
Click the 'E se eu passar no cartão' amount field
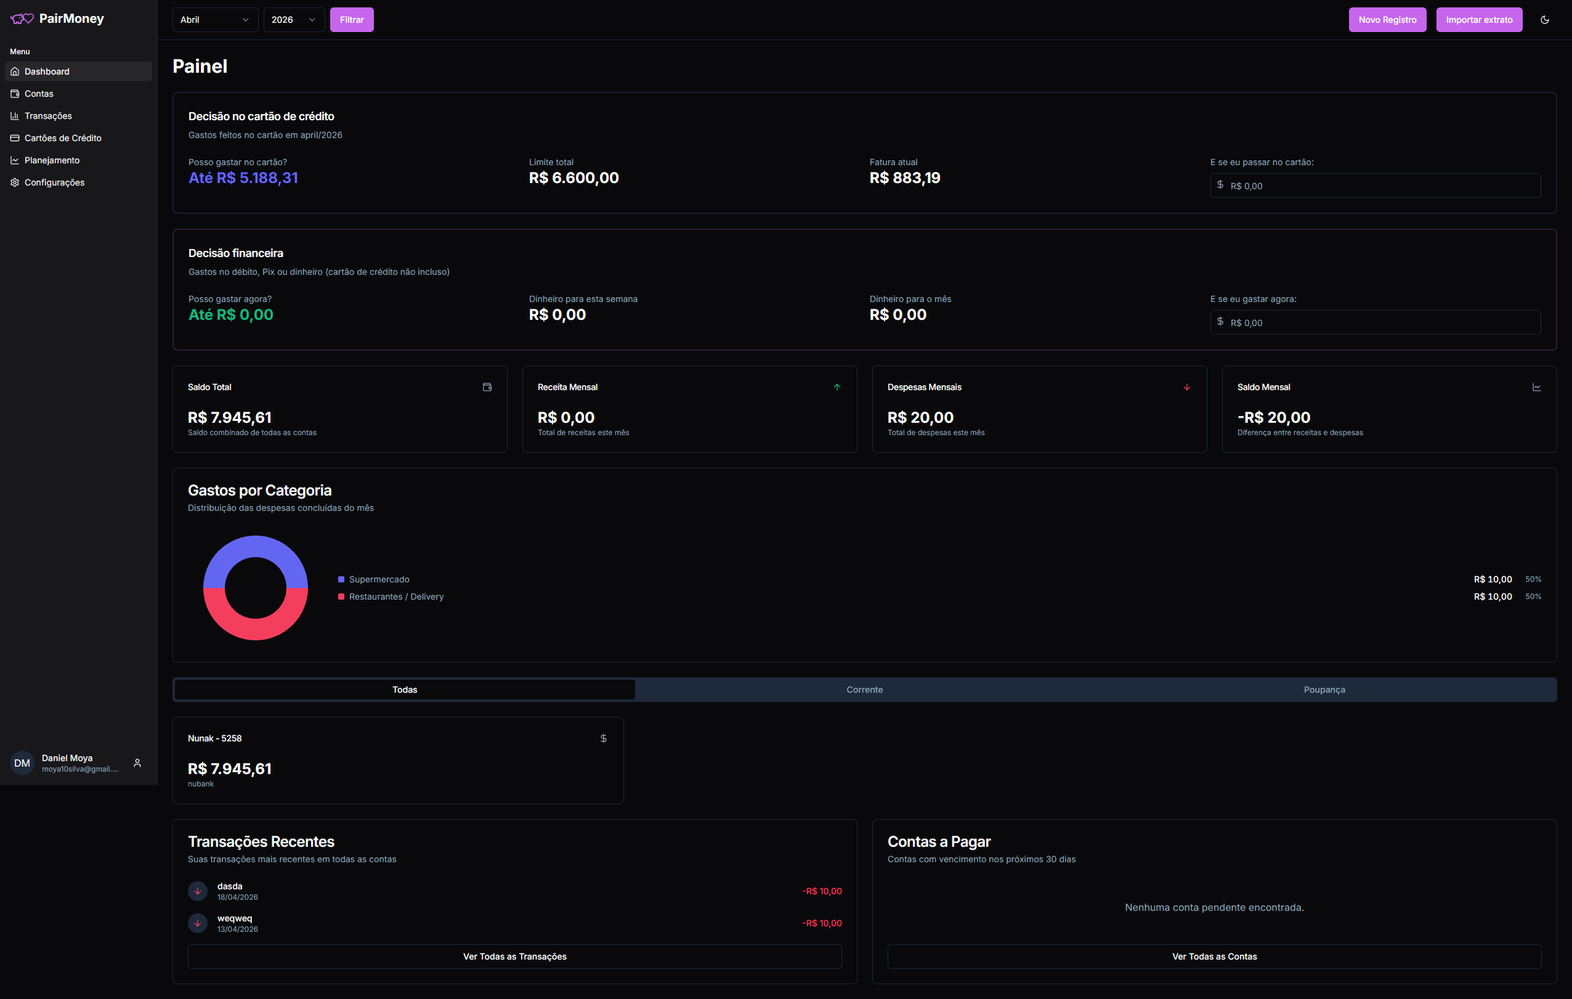point(1375,186)
